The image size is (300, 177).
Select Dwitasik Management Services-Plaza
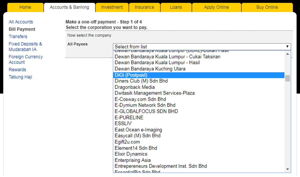click(199, 93)
